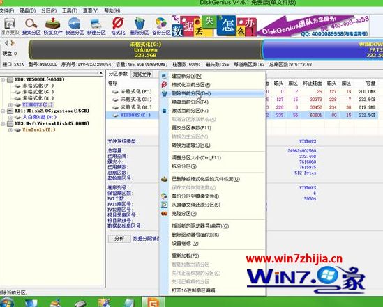Open the 查看(V) menu
The width and height of the screenshot is (383, 307).
tap(91, 10)
